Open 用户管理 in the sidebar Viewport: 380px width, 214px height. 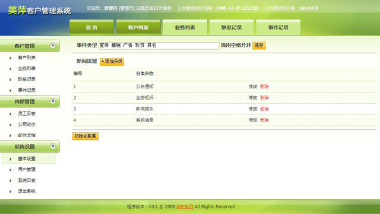click(27, 170)
